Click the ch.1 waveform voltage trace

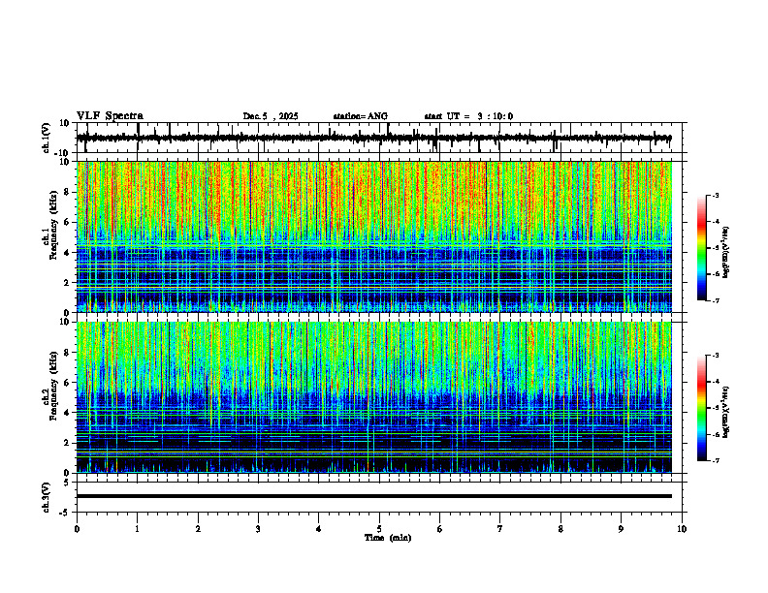[373, 138]
